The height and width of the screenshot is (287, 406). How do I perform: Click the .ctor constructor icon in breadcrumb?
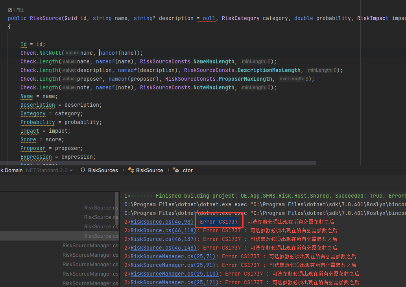tap(176, 170)
